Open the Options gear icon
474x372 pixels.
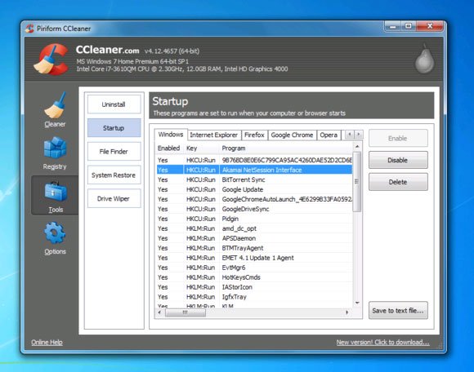[x=55, y=232]
